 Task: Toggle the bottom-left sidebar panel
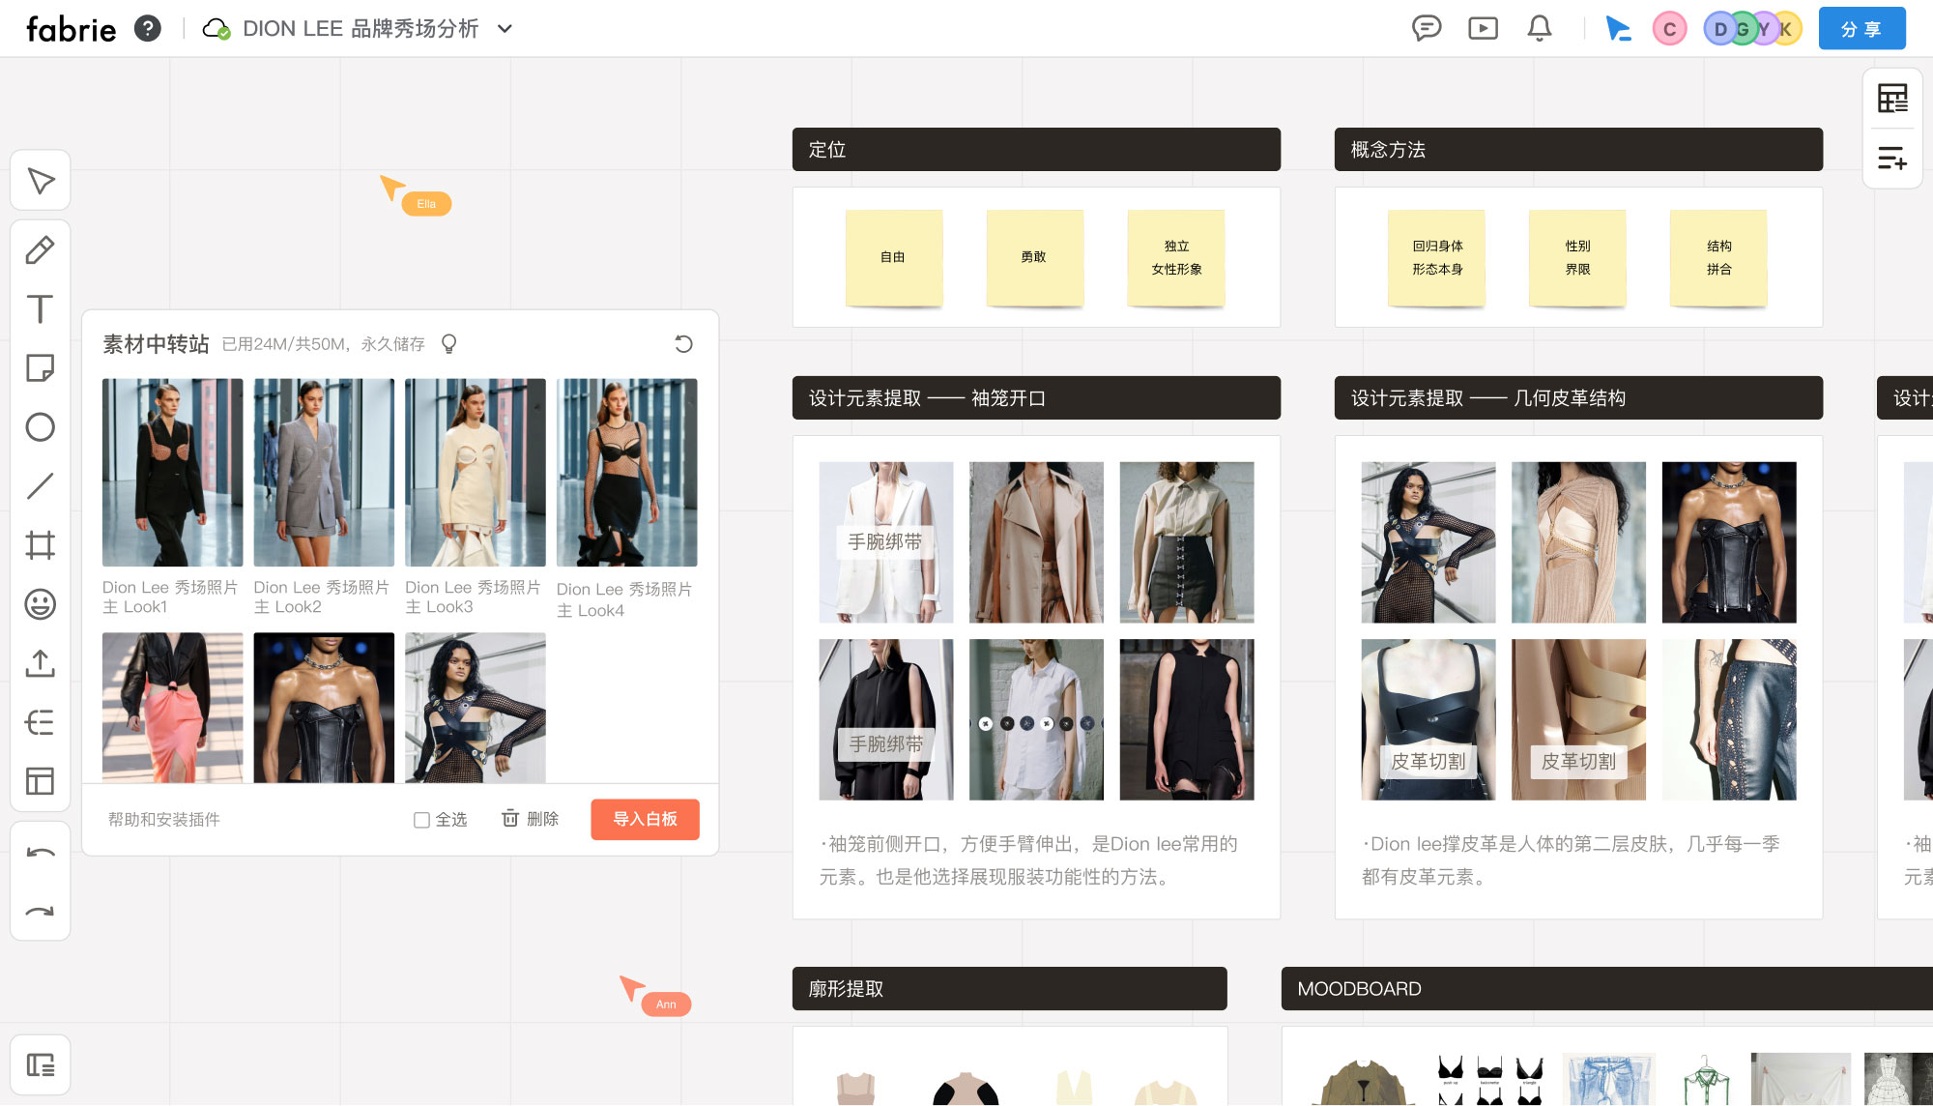point(40,1065)
